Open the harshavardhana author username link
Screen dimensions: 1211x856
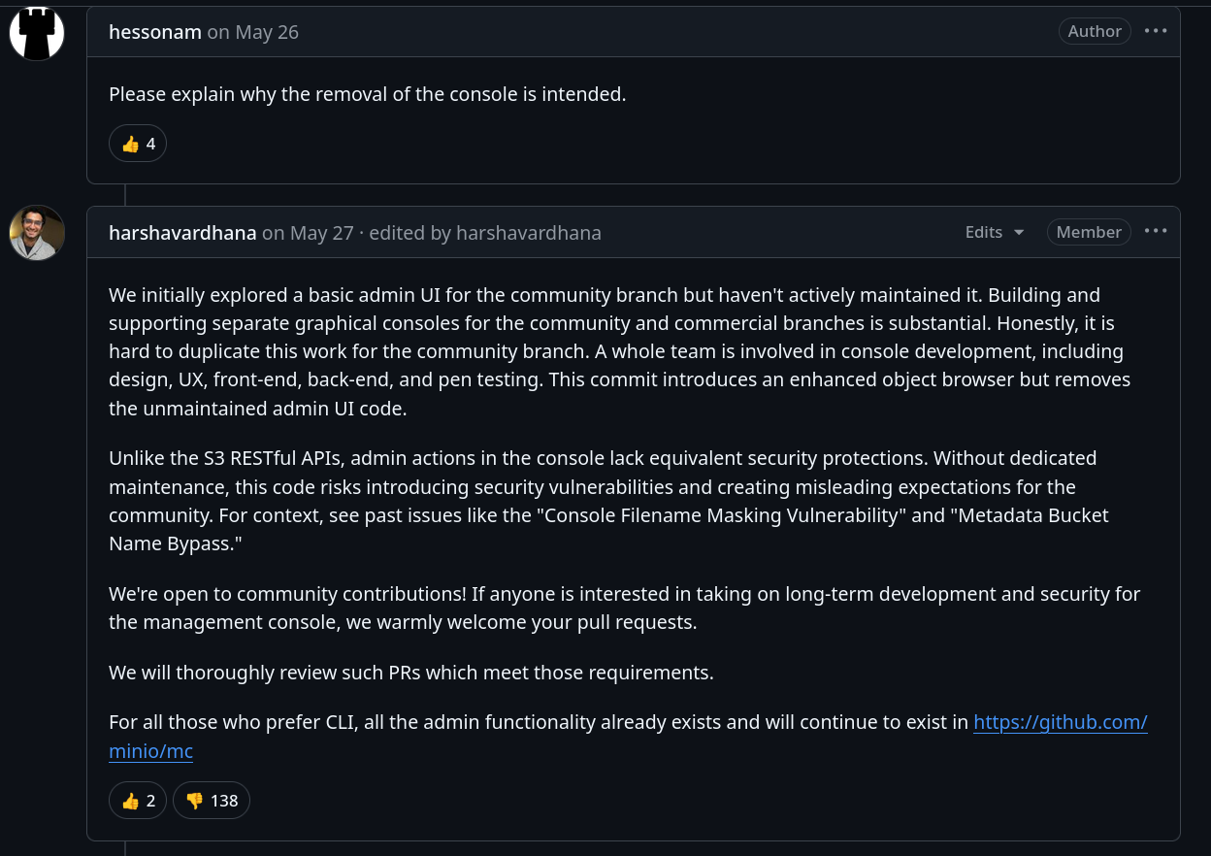tap(182, 233)
